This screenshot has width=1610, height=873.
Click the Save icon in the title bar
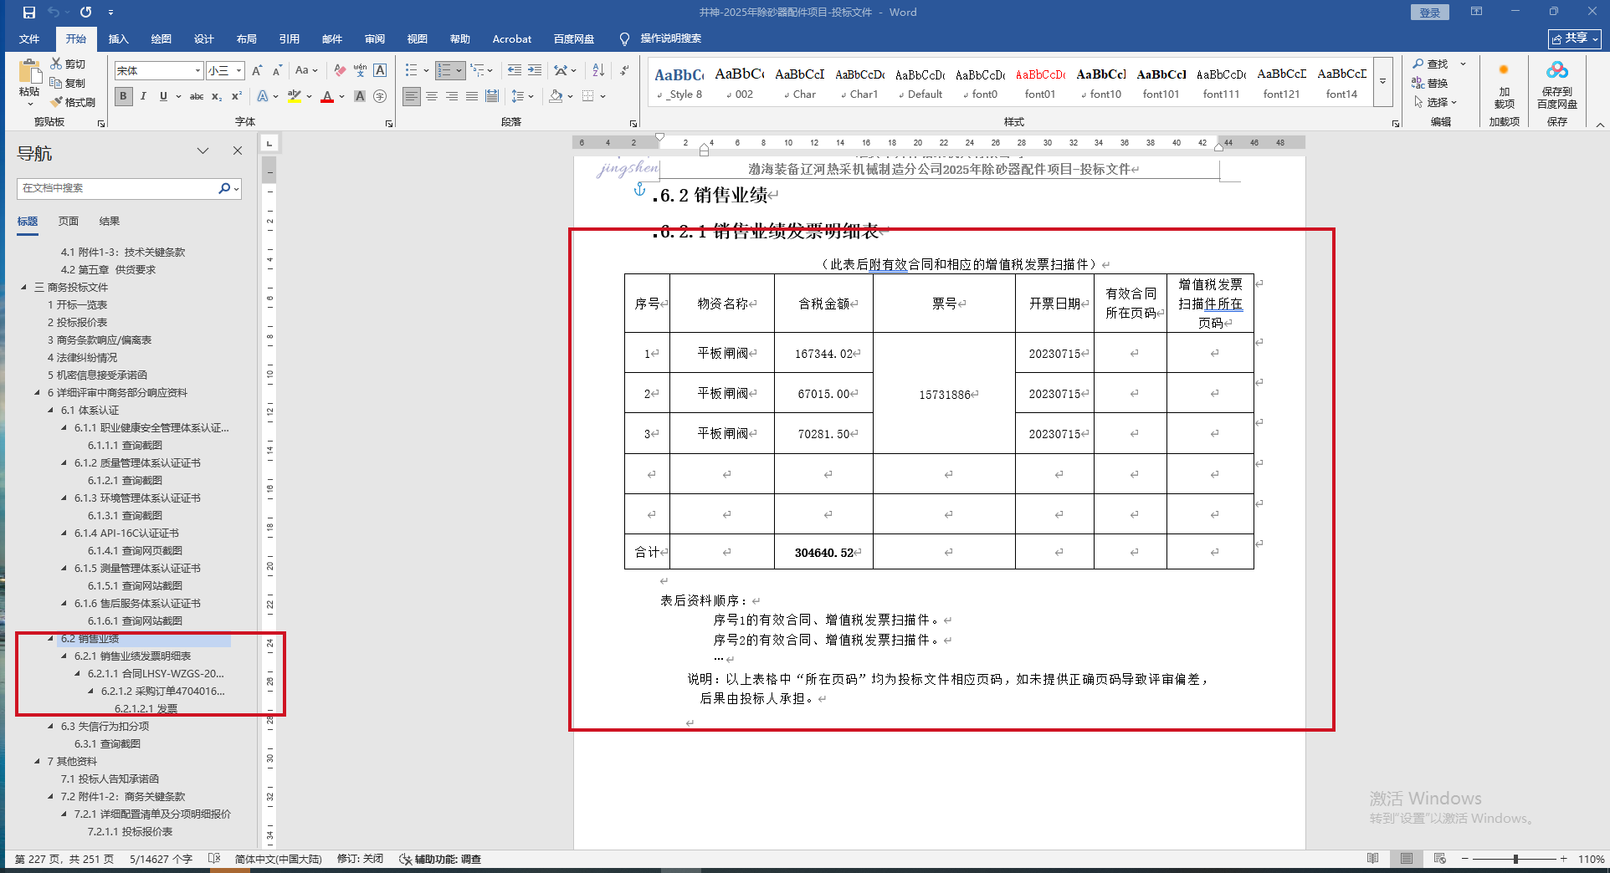(29, 13)
